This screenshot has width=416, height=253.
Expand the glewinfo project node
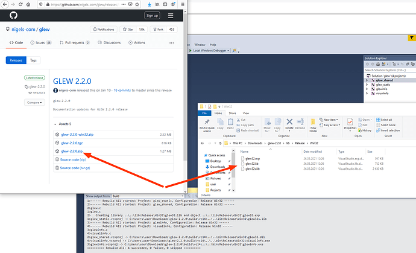367,89
